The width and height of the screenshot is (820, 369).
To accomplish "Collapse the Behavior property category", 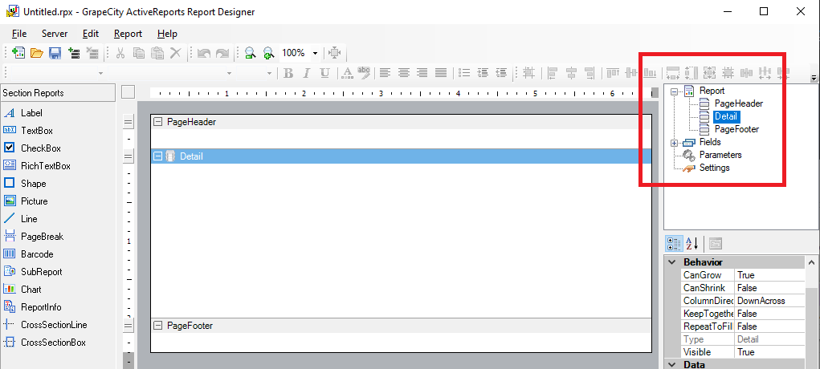I will click(x=671, y=262).
